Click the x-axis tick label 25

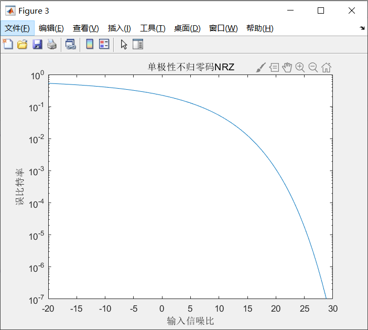pos(305,308)
